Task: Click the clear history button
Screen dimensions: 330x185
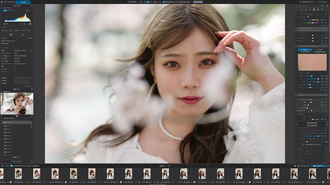Action: [17, 157]
